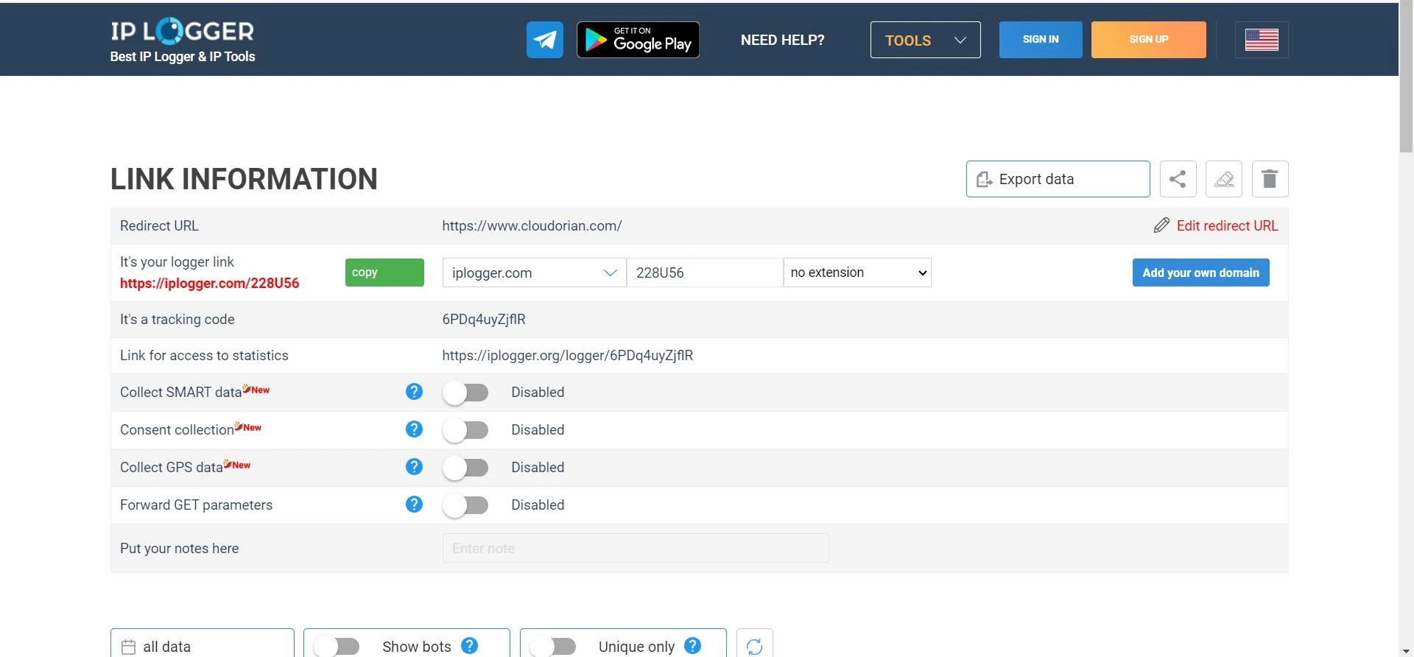Enable Forward GET parameters toggle
The height and width of the screenshot is (657, 1414).
465,505
